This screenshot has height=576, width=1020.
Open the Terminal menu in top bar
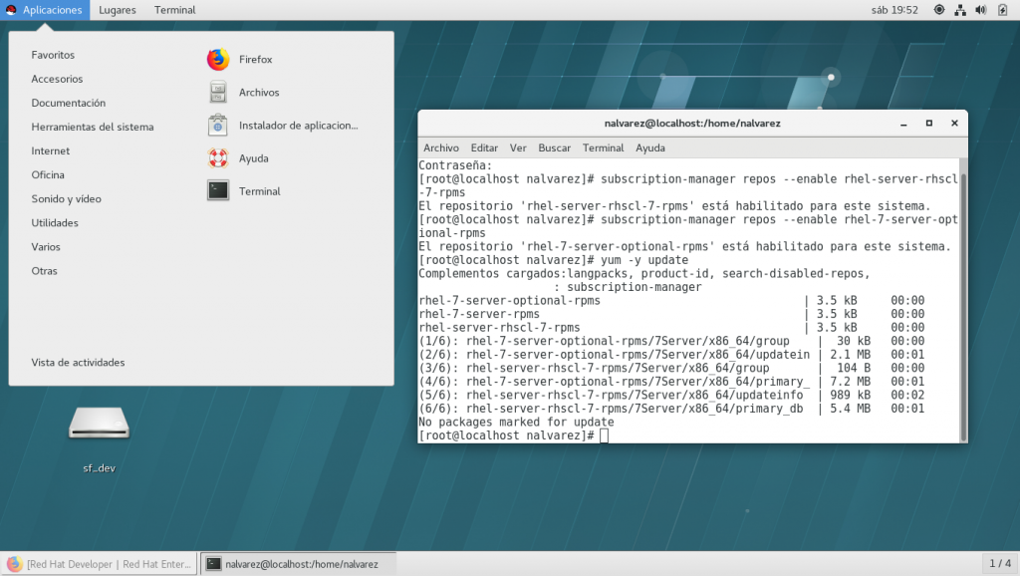click(x=174, y=10)
